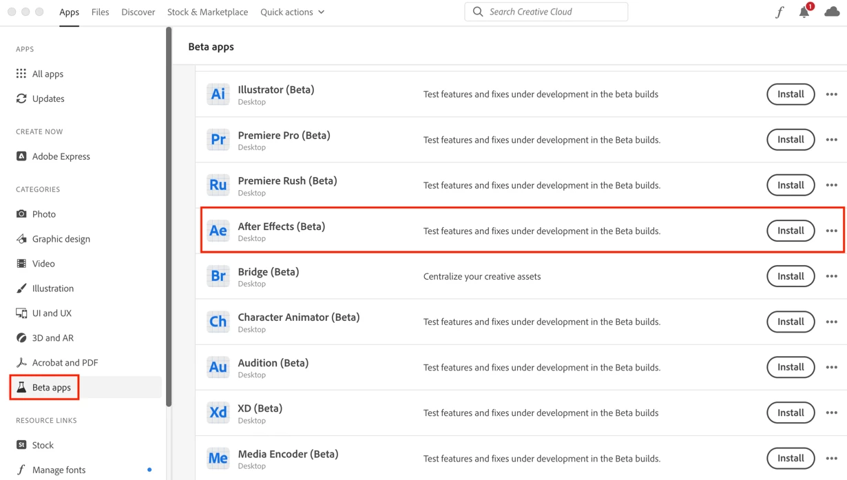This screenshot has height=480, width=847.
Task: Click the Graphic design pen icon
Action: pyautogui.click(x=21, y=239)
